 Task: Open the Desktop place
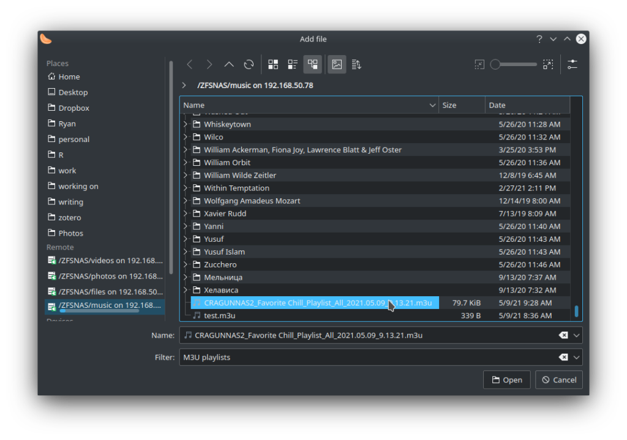click(x=67, y=92)
